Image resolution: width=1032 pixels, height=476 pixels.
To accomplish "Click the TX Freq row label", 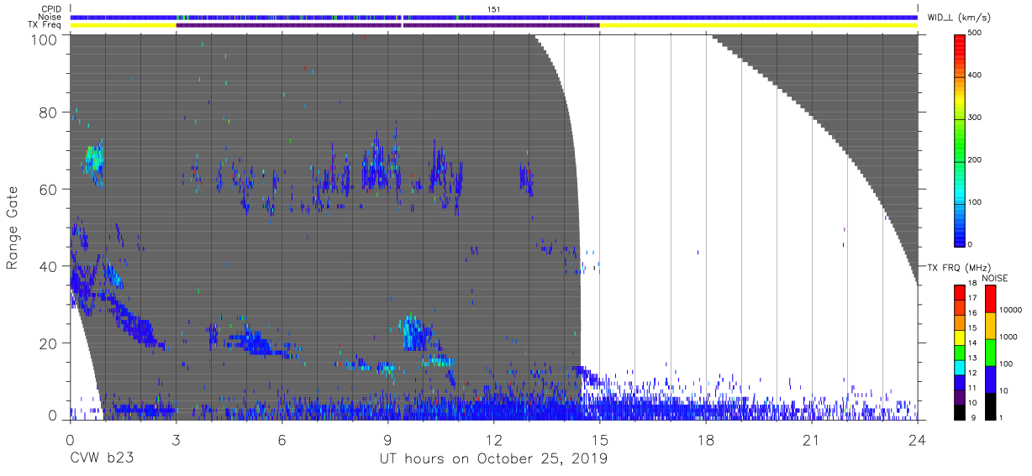I will point(46,25).
